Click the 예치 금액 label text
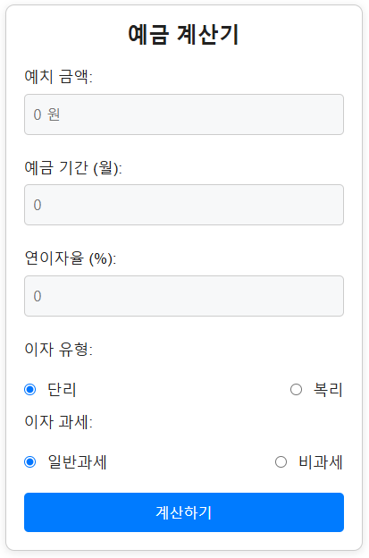Image resolution: width=369 pixels, height=558 pixels. click(58, 77)
